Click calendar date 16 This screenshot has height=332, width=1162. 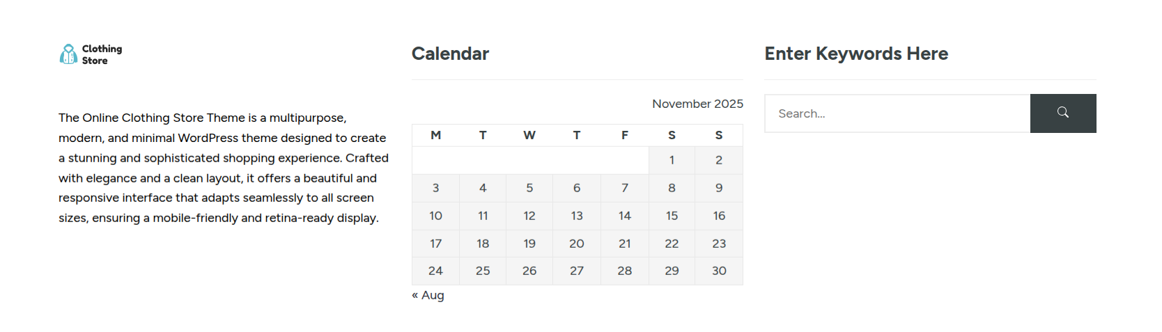pos(719,216)
